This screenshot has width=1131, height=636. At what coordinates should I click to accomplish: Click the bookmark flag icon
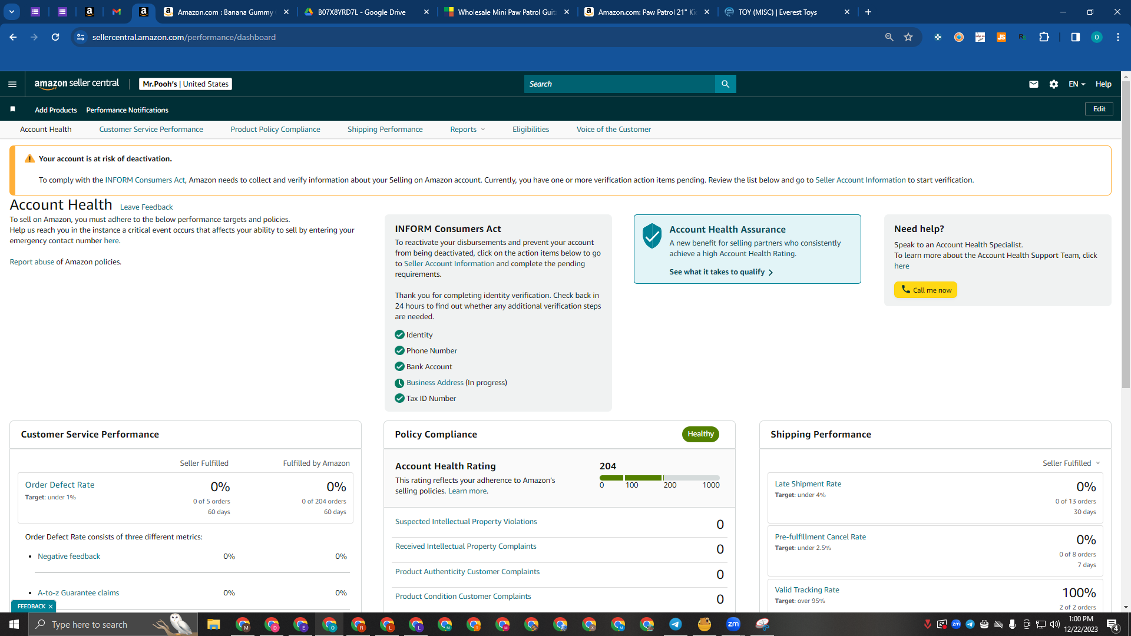point(12,110)
